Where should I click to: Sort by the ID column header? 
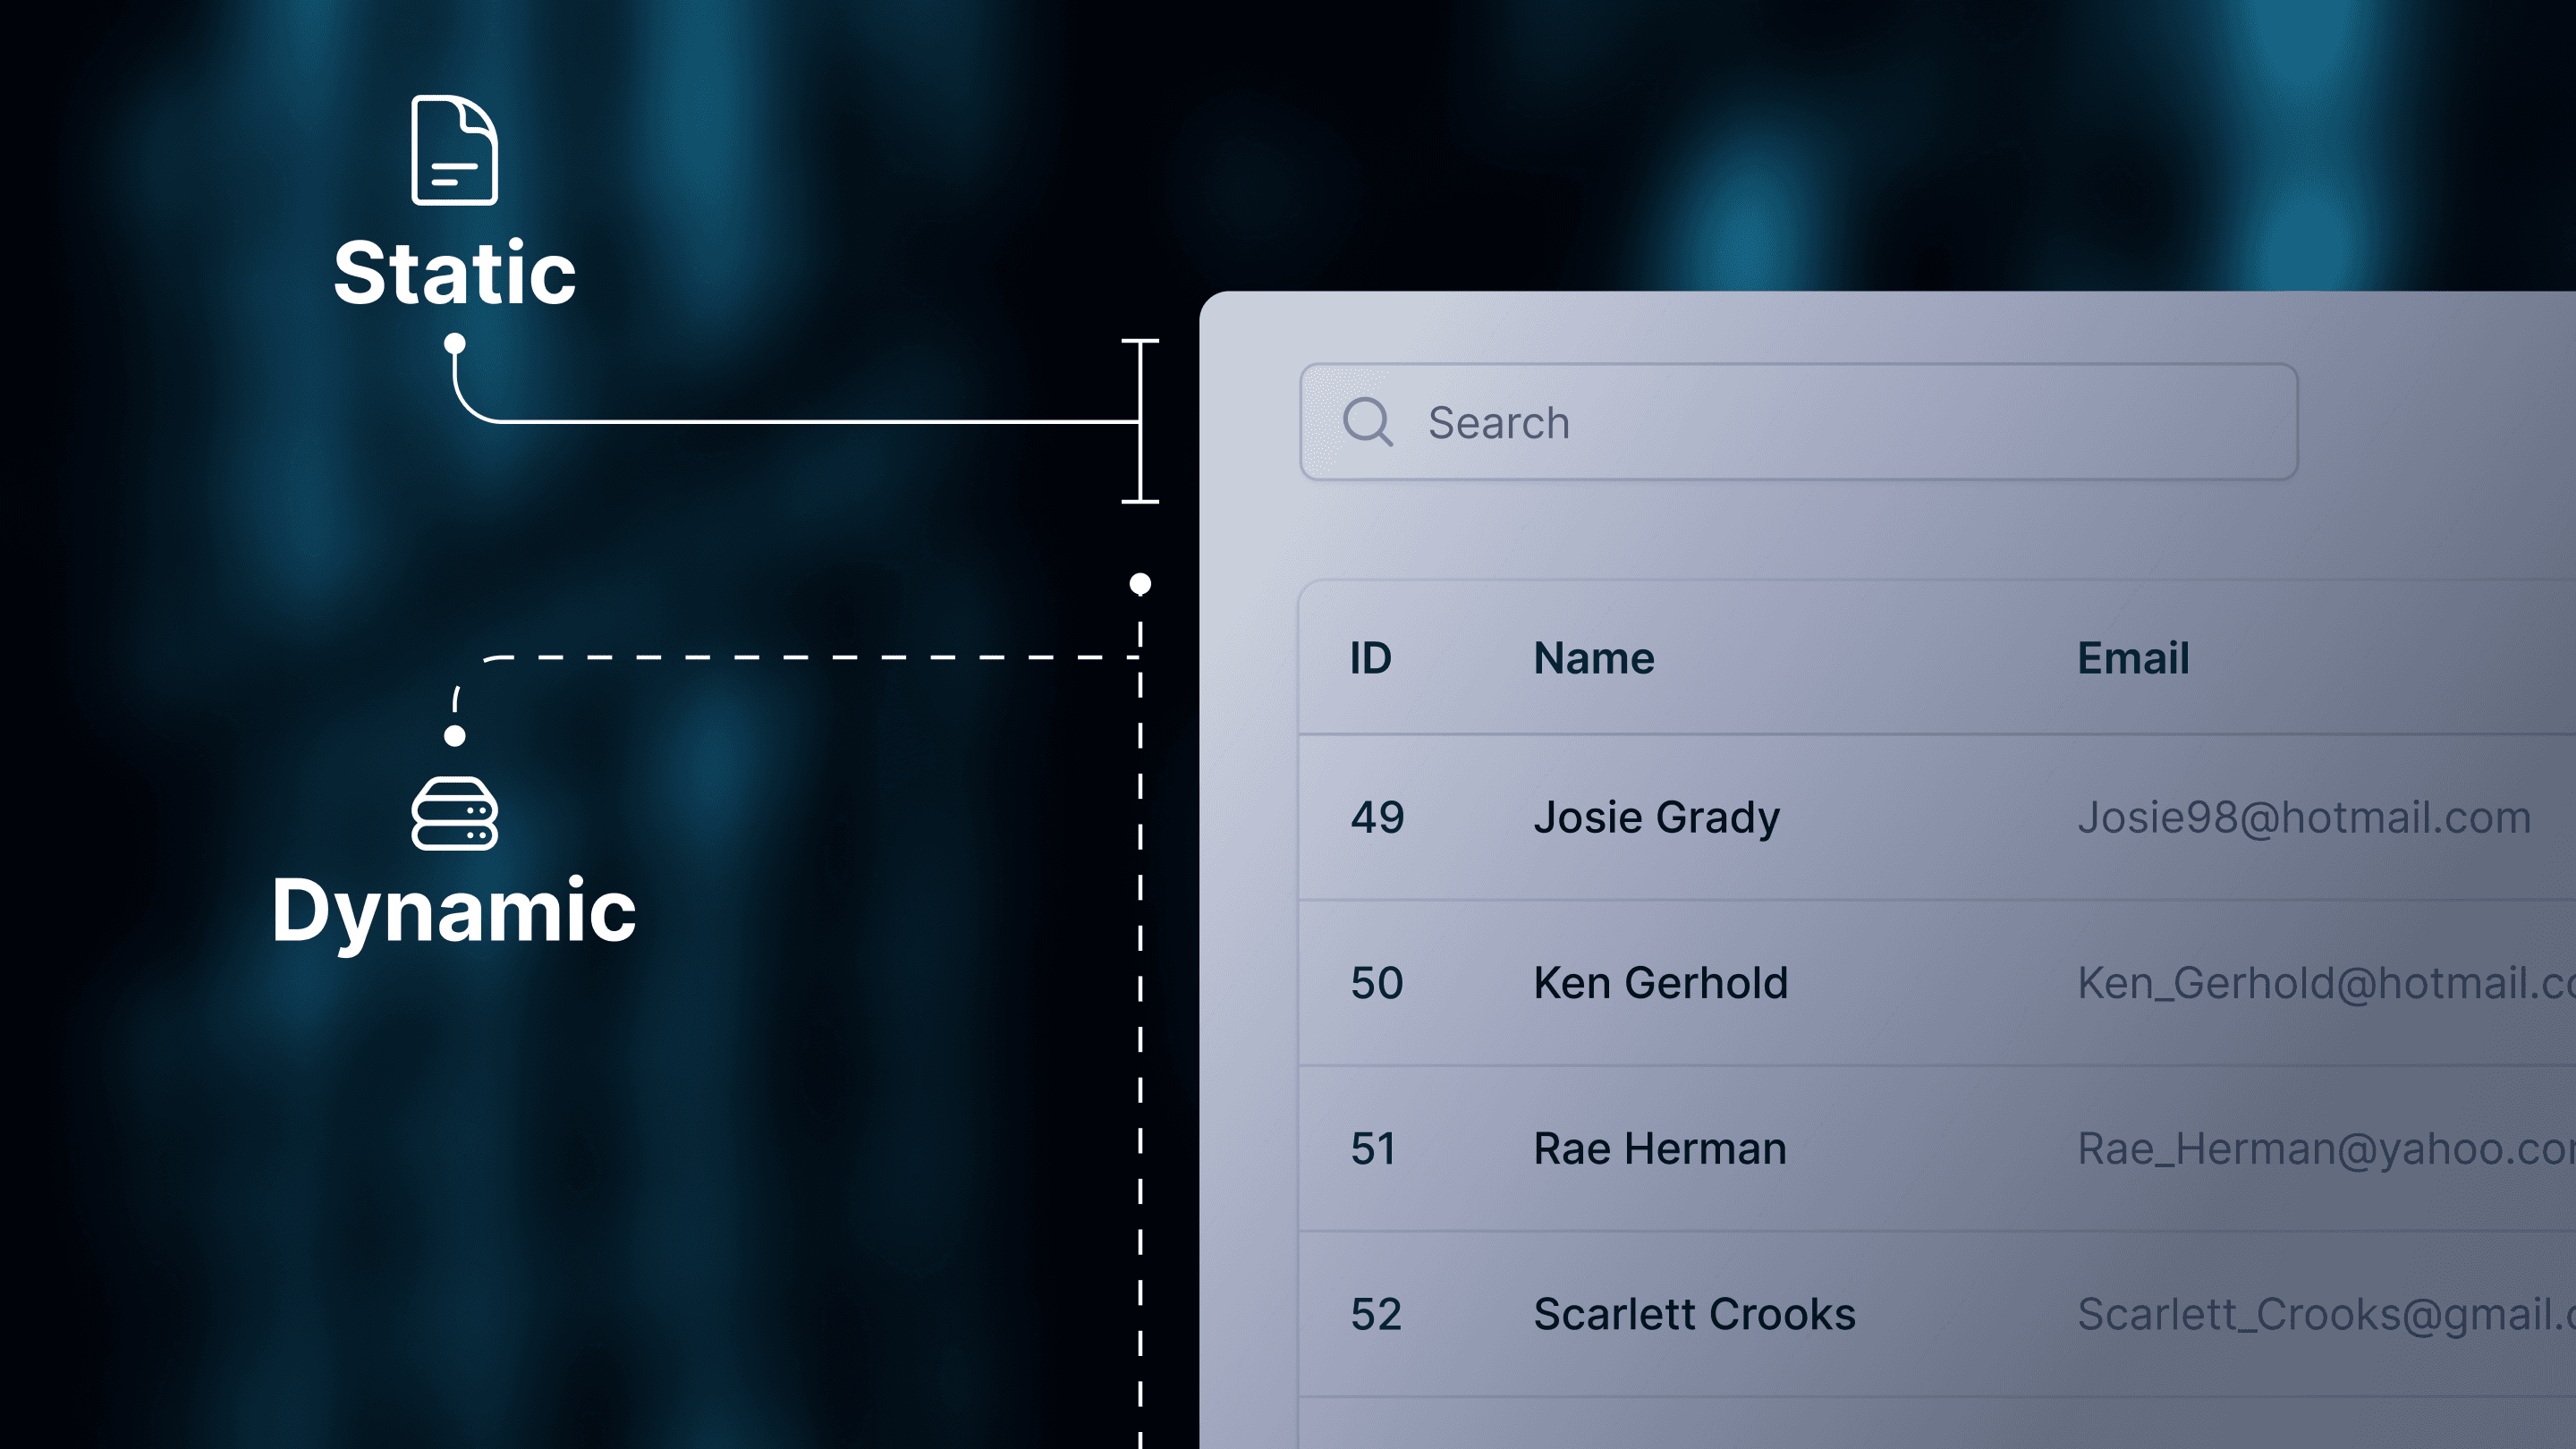click(1370, 659)
